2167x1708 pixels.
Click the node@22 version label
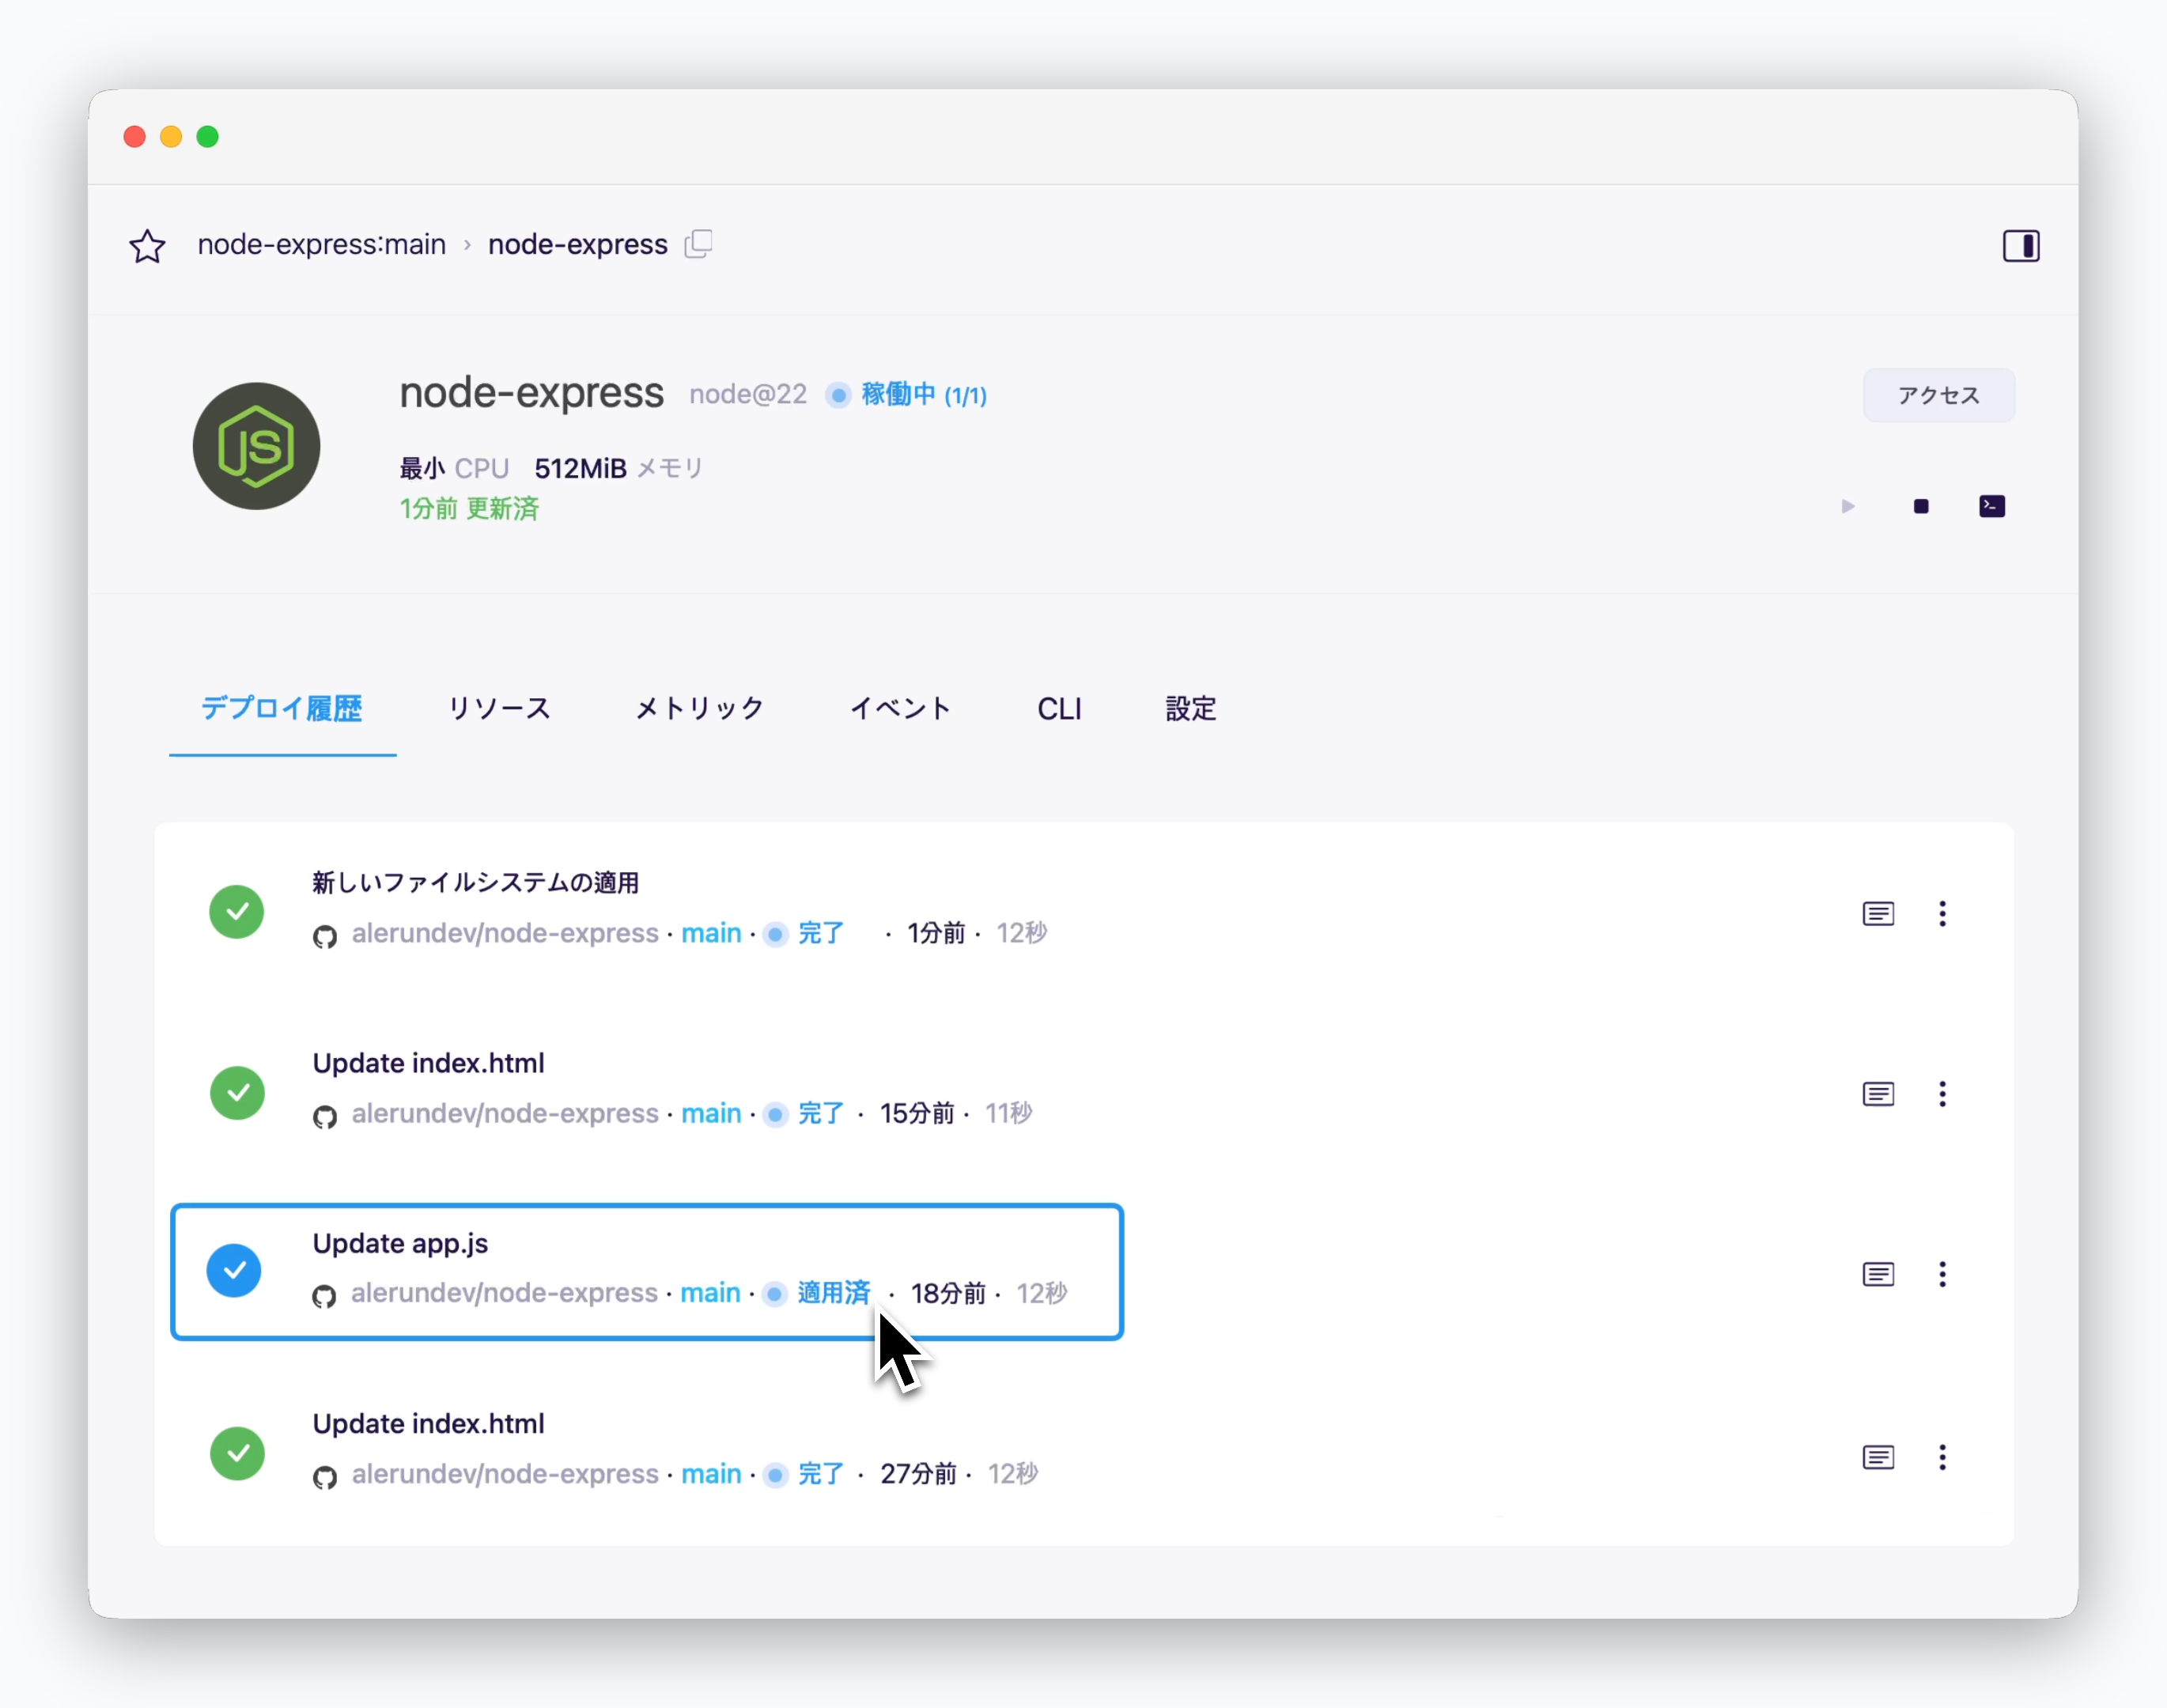coord(747,395)
